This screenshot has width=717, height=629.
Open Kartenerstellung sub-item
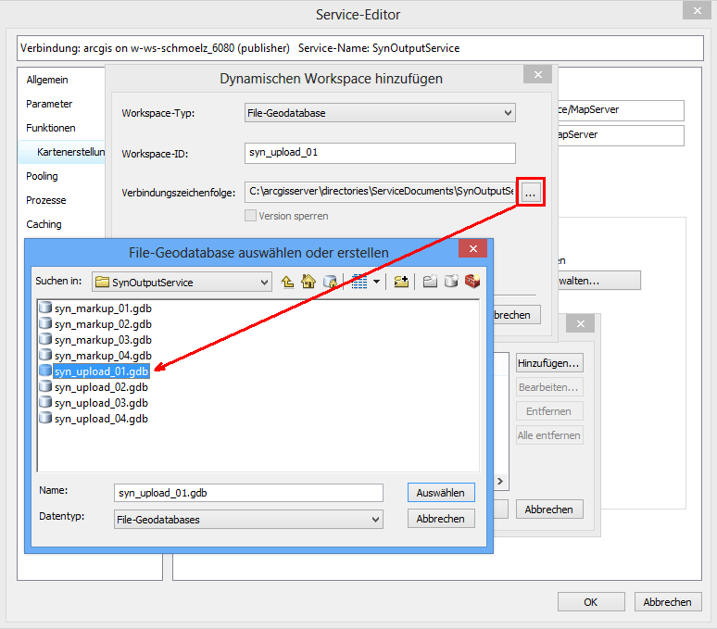70,152
